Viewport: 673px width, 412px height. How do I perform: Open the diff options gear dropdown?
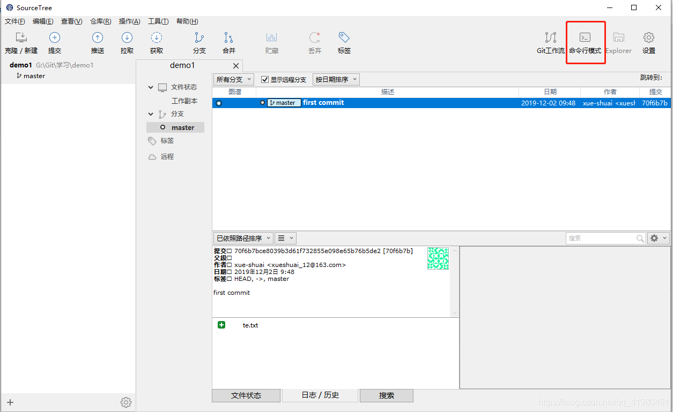pyautogui.click(x=659, y=238)
